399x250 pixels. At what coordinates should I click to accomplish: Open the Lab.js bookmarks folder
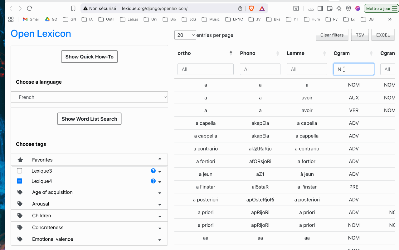click(x=129, y=19)
